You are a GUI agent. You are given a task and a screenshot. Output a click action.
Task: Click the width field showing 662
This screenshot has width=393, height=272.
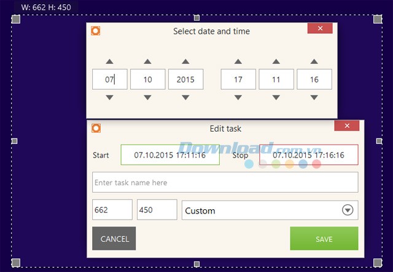coord(112,210)
